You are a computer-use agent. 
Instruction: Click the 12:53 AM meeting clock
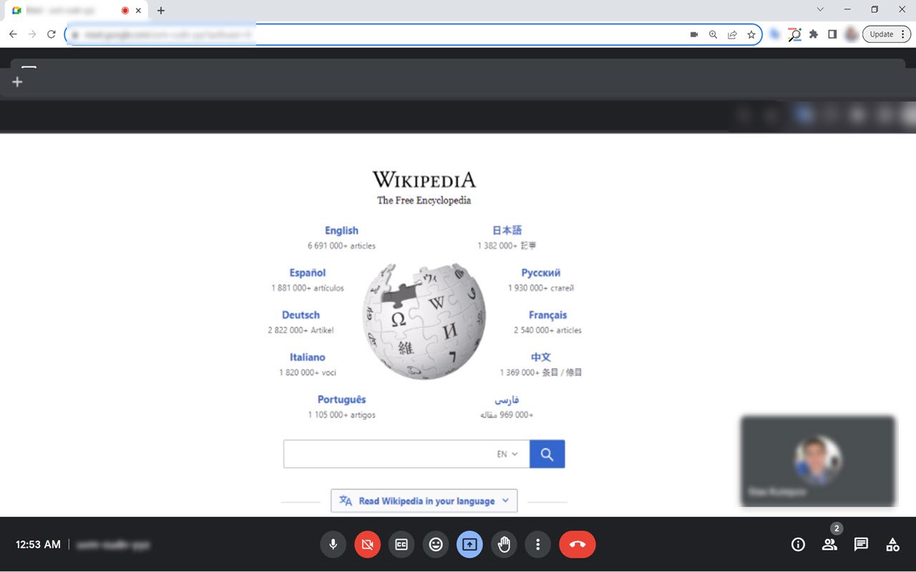click(x=38, y=545)
